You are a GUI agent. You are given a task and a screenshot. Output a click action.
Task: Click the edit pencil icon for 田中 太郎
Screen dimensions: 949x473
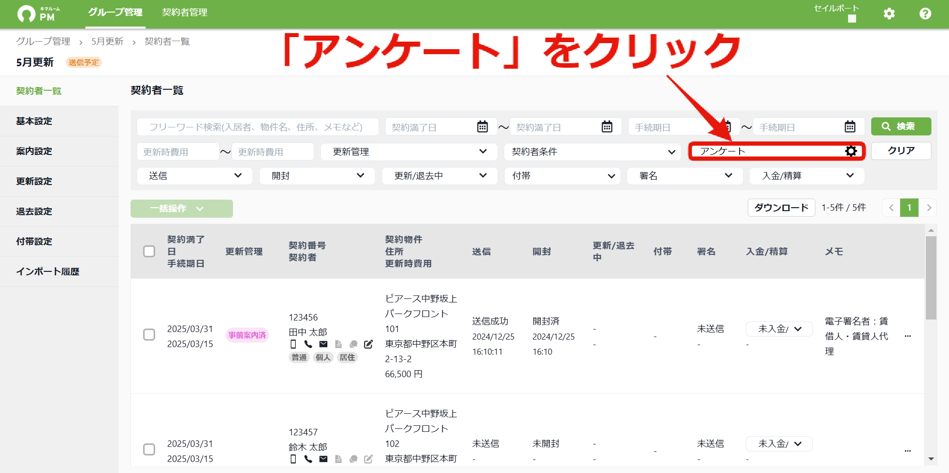369,344
